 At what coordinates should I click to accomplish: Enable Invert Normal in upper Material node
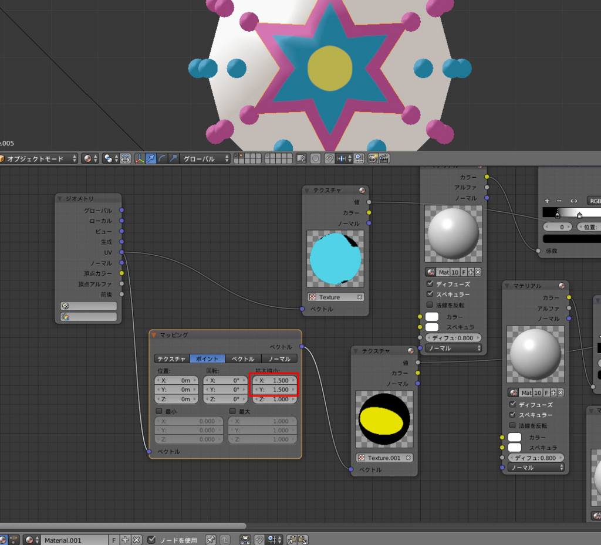(430, 305)
